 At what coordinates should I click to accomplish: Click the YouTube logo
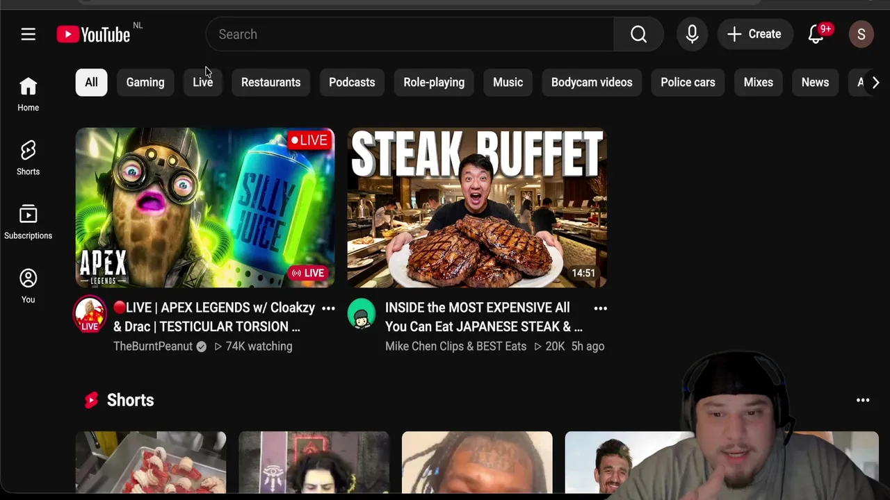click(94, 34)
